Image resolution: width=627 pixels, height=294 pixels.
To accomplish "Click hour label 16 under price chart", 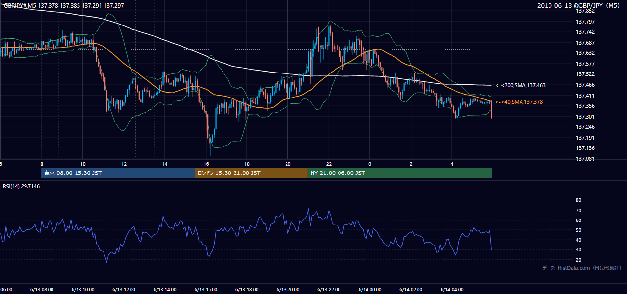I will tap(206, 164).
